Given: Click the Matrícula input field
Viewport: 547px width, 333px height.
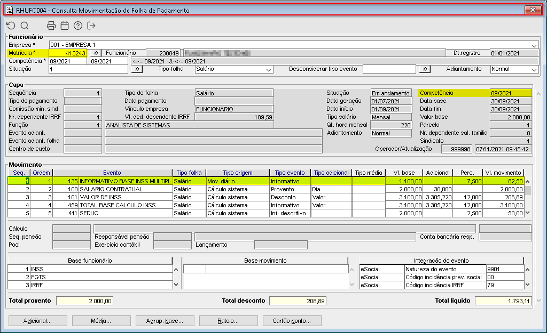Looking at the screenshot, I should 68,53.
